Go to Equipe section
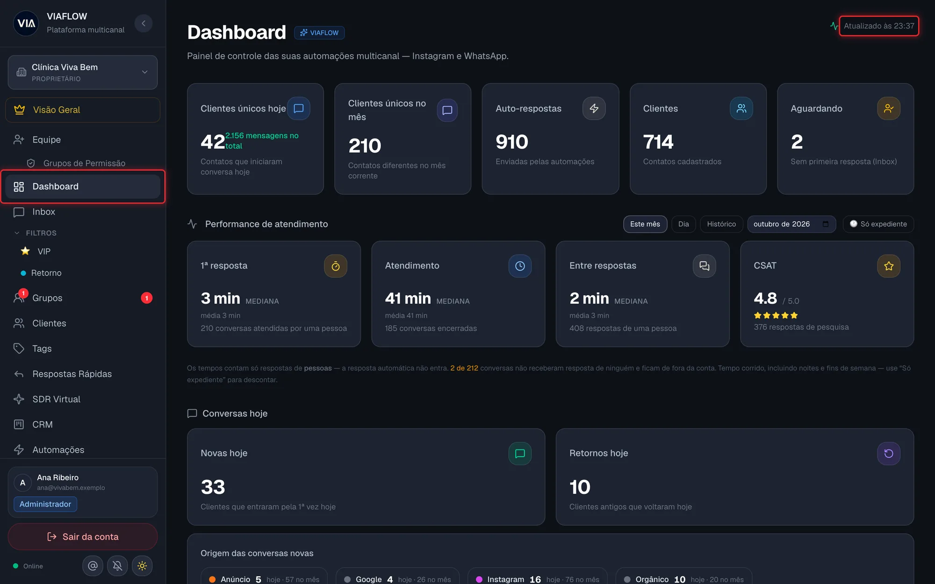Screen dimensions: 935x584 point(83,140)
